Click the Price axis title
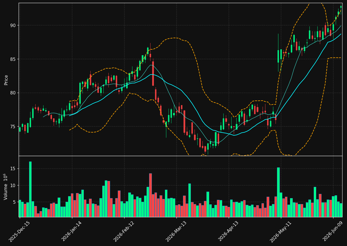 (x=6, y=80)
